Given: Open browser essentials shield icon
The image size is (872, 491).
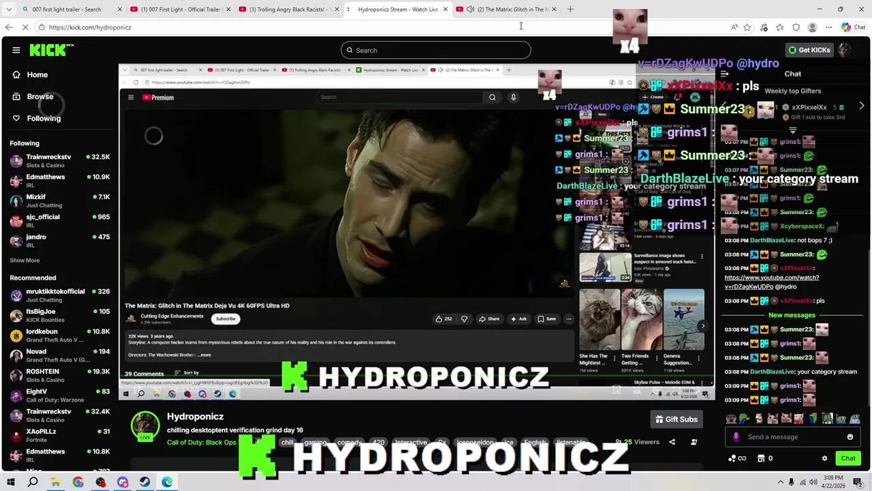Looking at the screenshot, I should coord(796,27).
